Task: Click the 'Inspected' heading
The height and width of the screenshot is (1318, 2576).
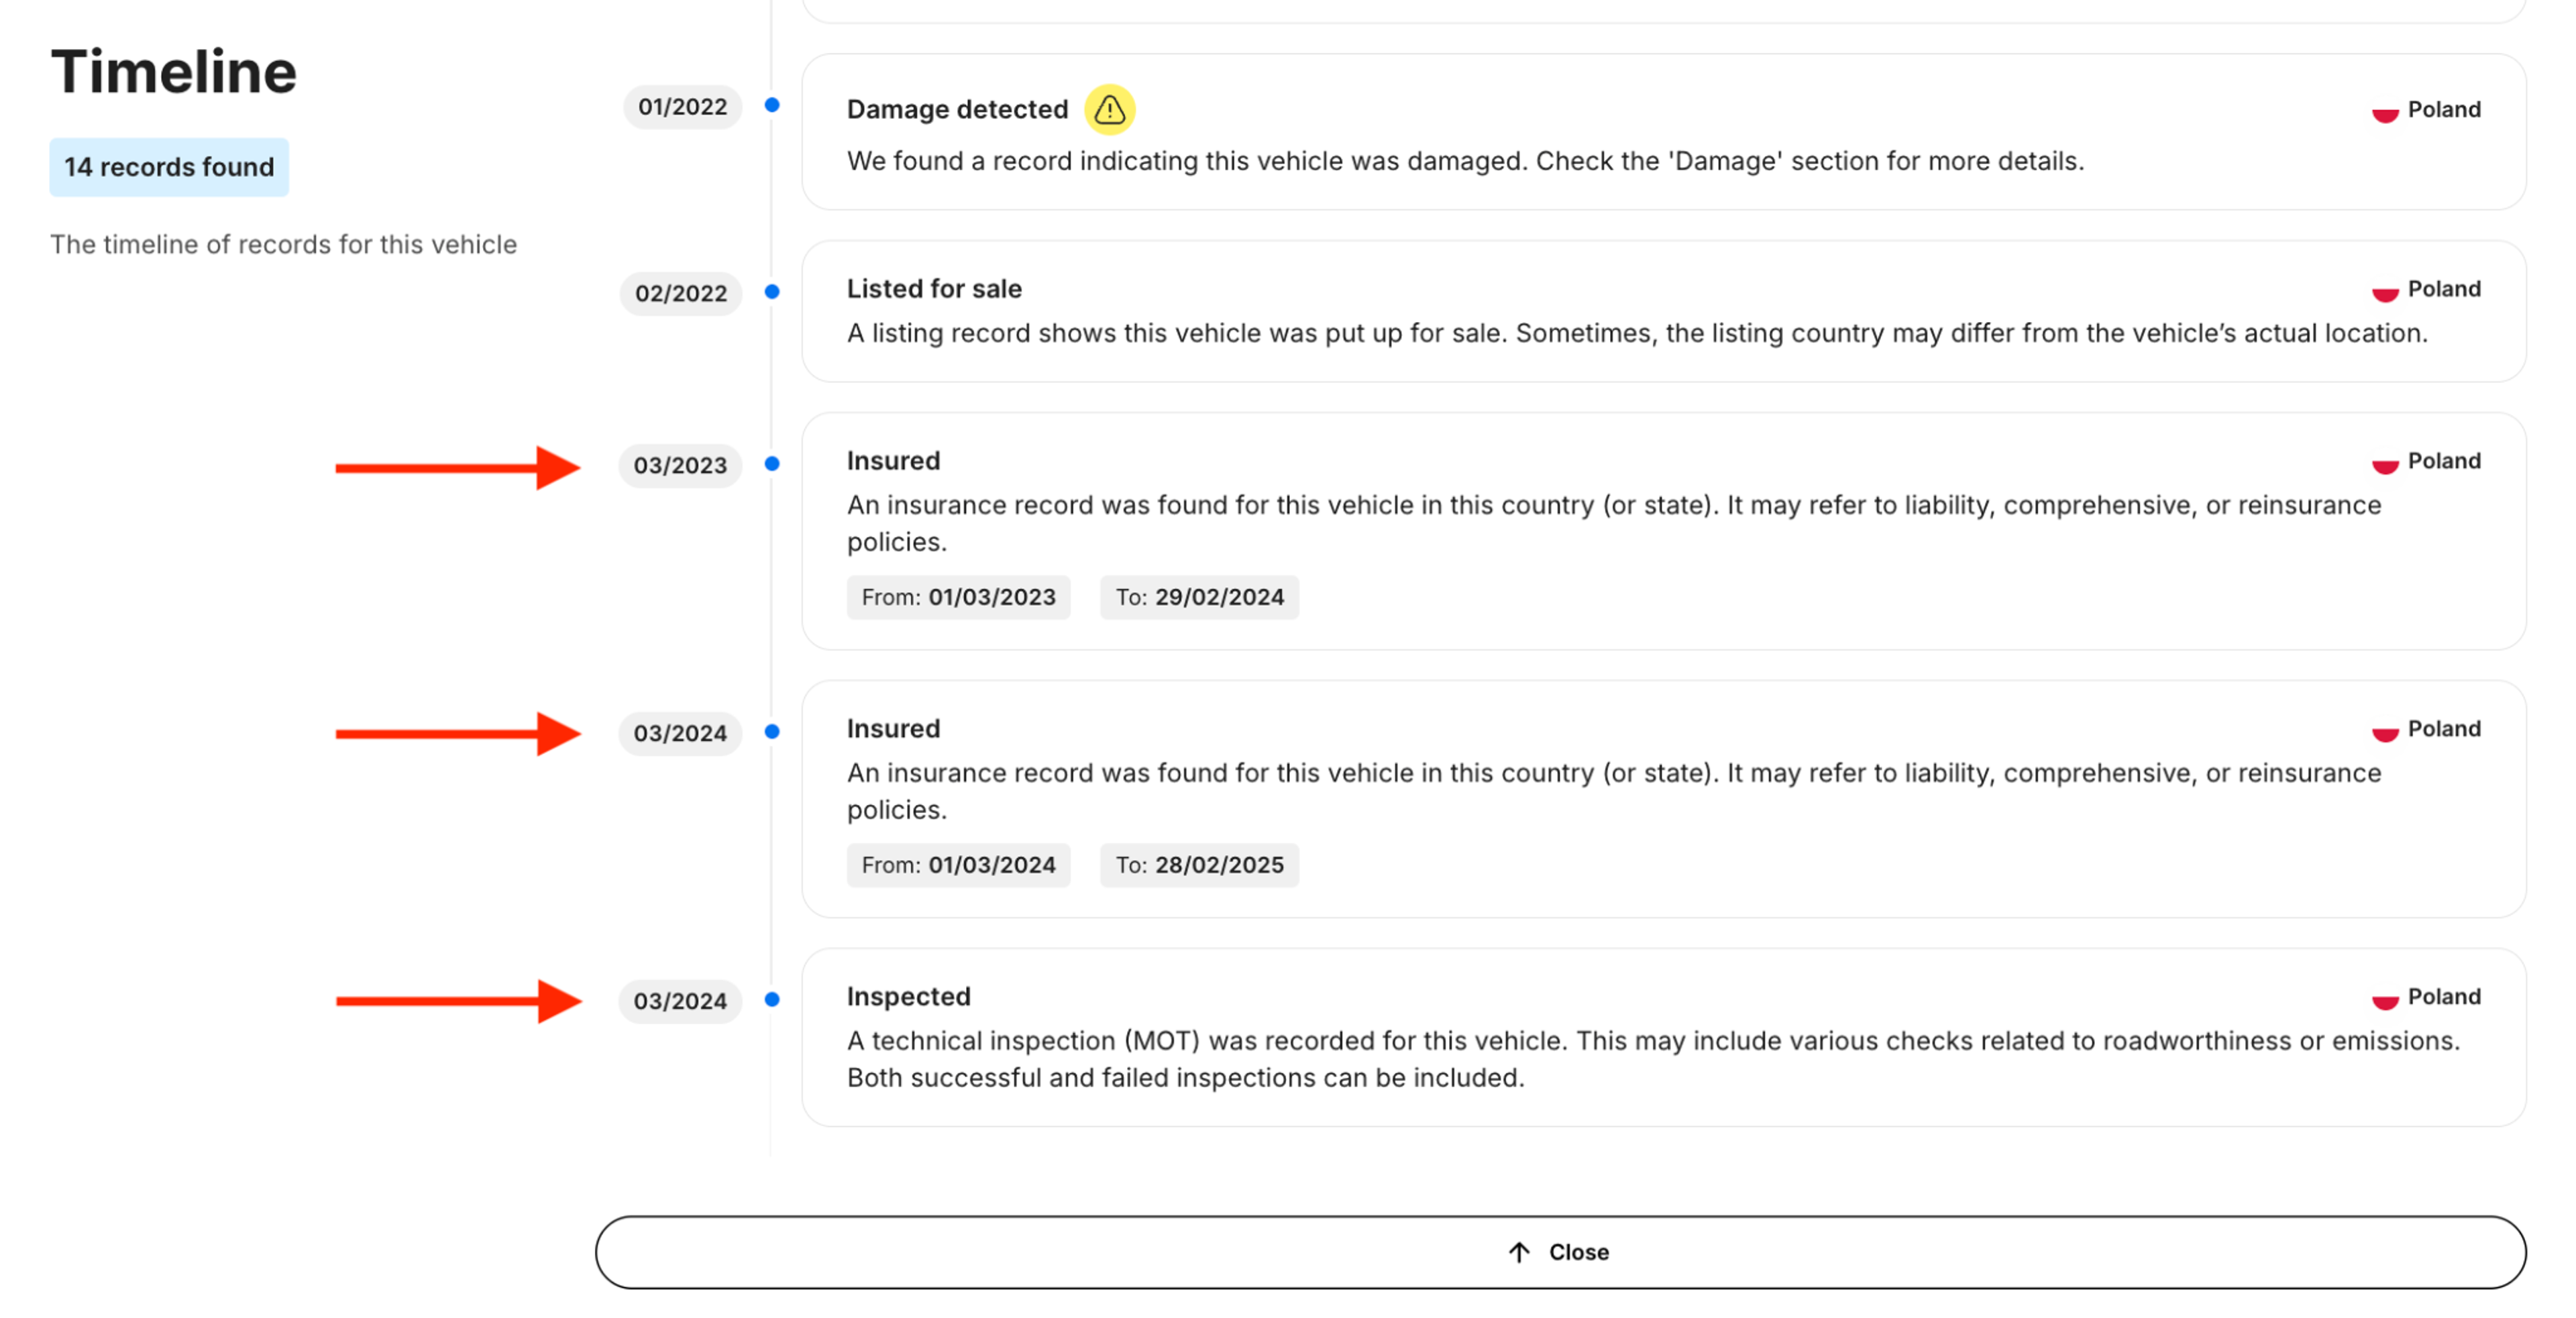Action: [908, 997]
